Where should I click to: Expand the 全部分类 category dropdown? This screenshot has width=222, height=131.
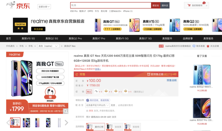point(44,7)
